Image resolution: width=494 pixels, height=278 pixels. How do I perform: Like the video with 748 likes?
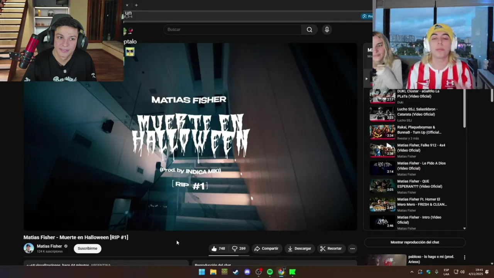(x=218, y=249)
